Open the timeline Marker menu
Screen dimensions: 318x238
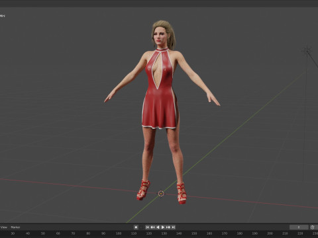15,227
